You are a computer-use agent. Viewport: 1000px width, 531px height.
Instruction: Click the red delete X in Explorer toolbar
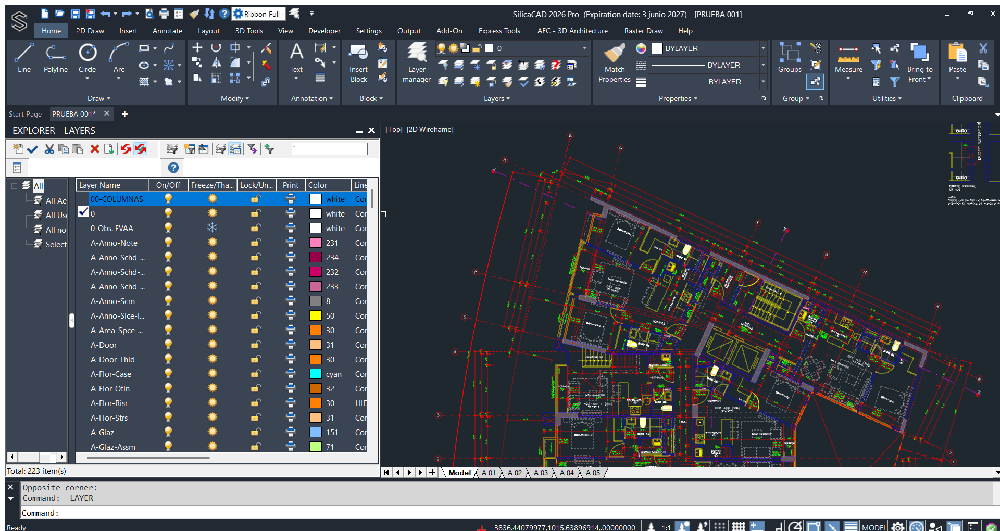[95, 149]
